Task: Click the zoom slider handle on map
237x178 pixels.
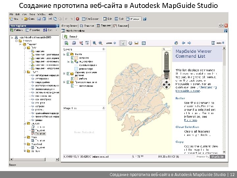Action: [x=167, y=71]
